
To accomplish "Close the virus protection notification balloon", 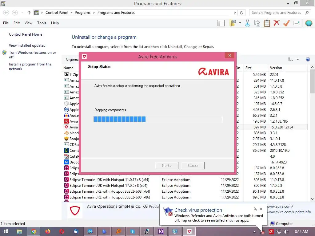I will click(x=261, y=209).
